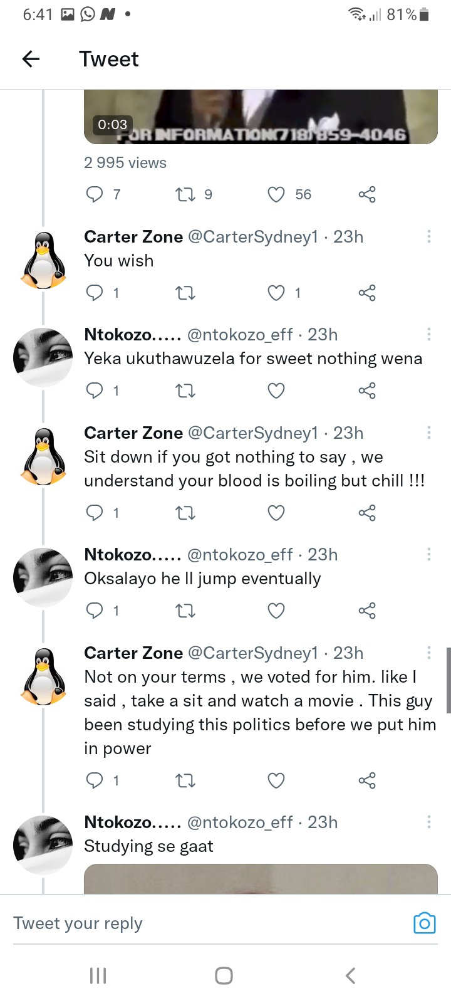The height and width of the screenshot is (1003, 451).
Task: Open Android recent apps button
Action: 98,975
